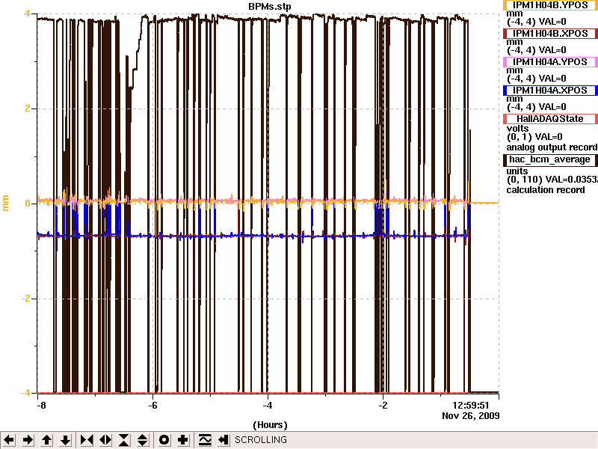Screen dimensions: 598x449
Task: Click the SCROLLING status label
Action: pyautogui.click(x=261, y=440)
